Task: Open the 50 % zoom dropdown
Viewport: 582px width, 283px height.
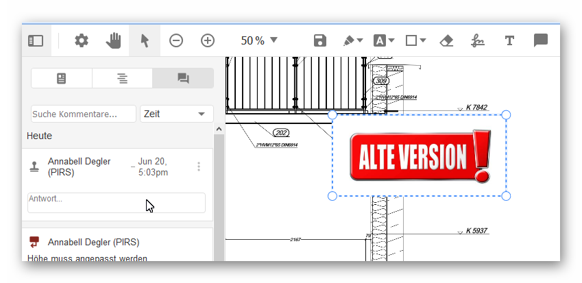Action: coord(259,41)
